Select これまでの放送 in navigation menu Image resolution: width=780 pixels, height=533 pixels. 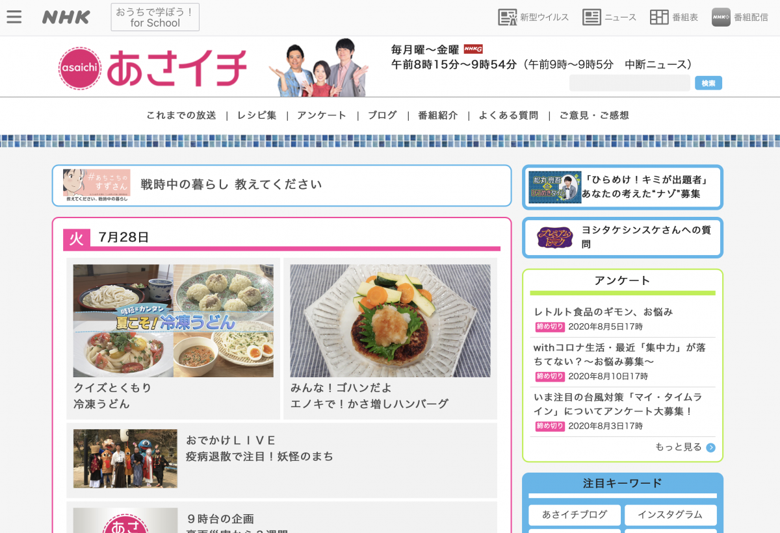click(x=181, y=116)
